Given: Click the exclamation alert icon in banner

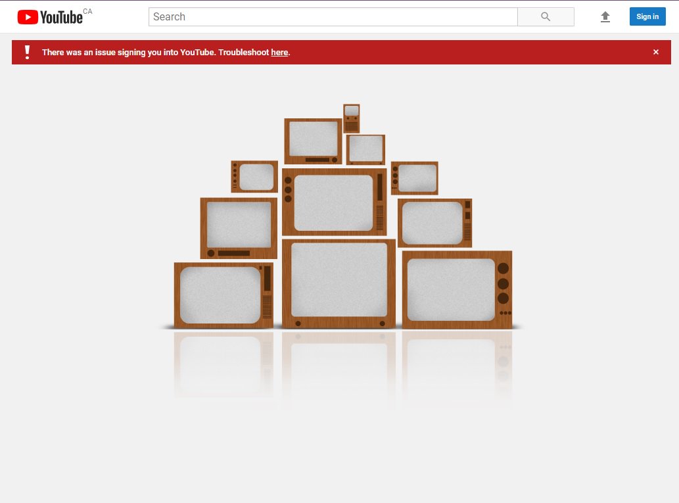Looking at the screenshot, I should pyautogui.click(x=28, y=52).
